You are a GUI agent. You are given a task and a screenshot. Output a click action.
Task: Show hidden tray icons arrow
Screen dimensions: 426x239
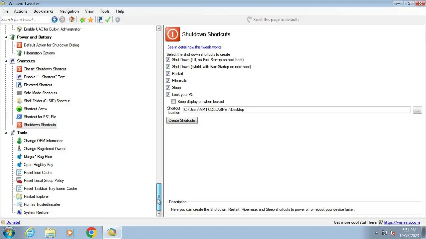[376, 233]
